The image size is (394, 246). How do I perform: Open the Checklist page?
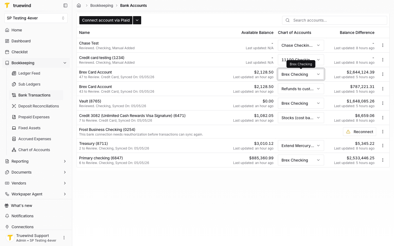pyautogui.click(x=36, y=52)
